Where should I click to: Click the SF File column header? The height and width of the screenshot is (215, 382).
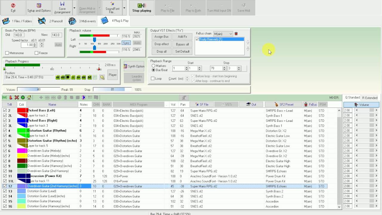(202, 105)
